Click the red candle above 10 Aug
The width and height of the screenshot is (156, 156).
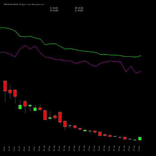pos(65,124)
